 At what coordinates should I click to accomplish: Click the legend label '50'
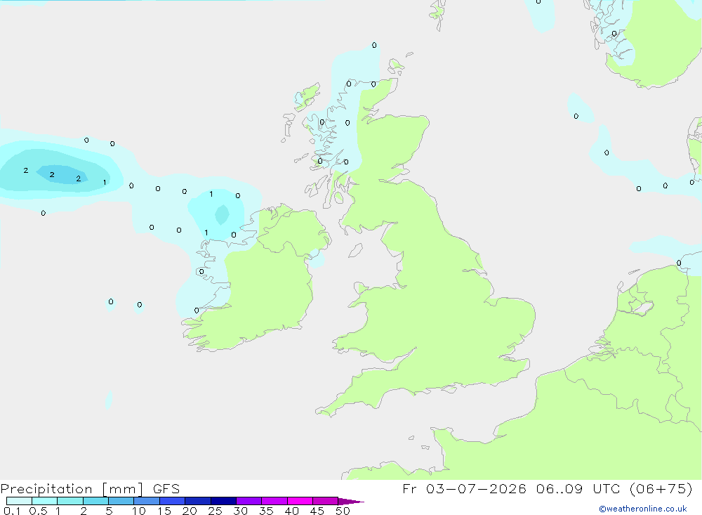343,511
